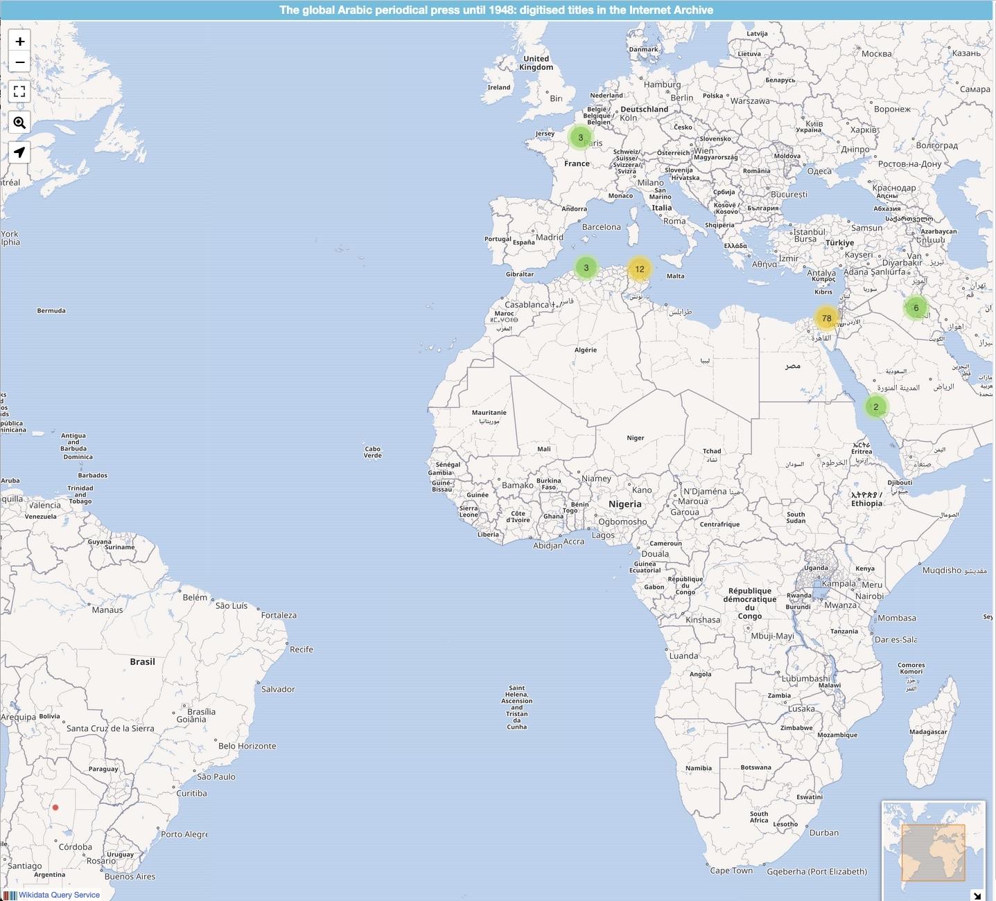The height and width of the screenshot is (901, 996).
Task: Click Greenland area in the overview minimap
Action: point(918,812)
